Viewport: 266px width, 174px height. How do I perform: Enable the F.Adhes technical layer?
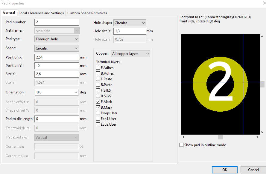tap(97, 67)
